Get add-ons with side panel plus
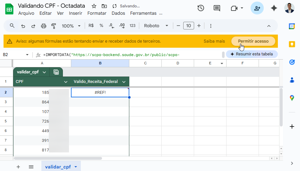300x171 pixels. 292,126
